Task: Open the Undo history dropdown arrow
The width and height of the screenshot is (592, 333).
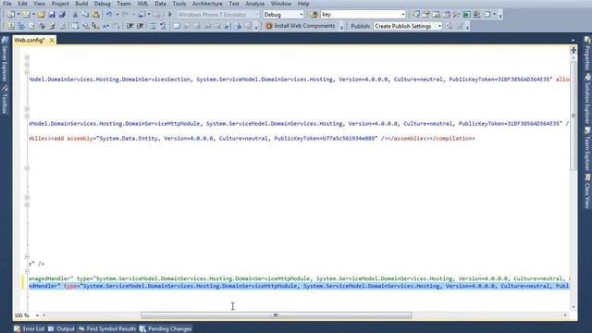Action: point(117,15)
